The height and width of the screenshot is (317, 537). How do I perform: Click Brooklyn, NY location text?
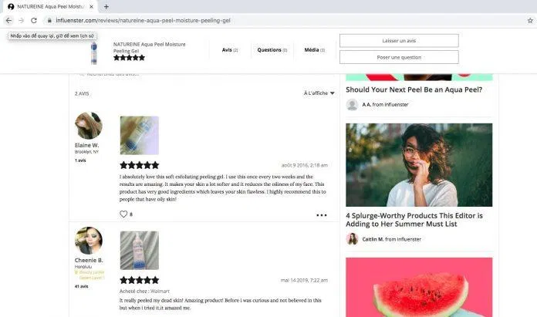tap(86, 152)
